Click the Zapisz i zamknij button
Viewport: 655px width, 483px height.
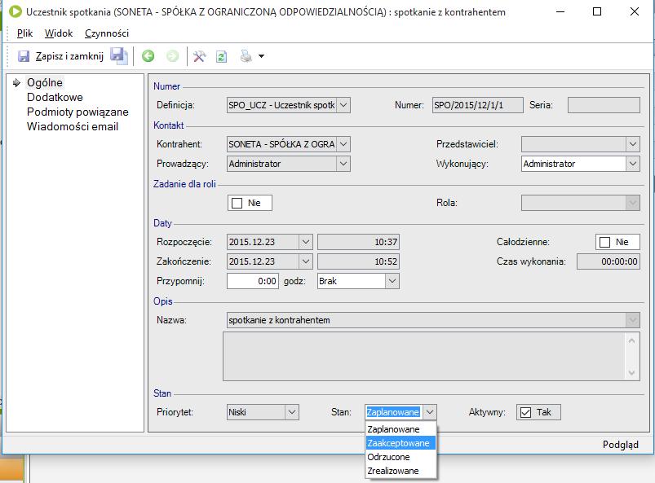pos(60,56)
